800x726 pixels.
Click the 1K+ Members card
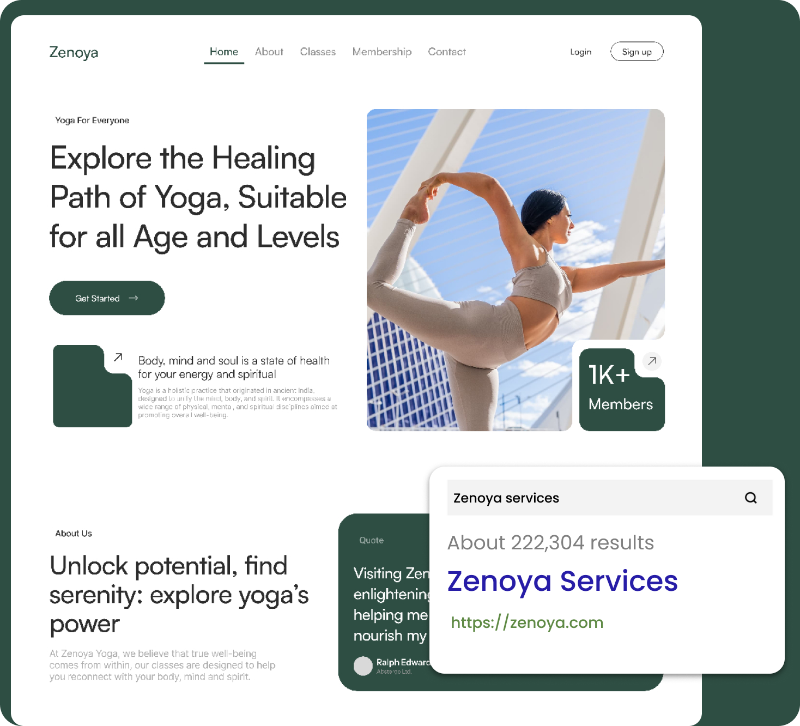click(x=622, y=390)
